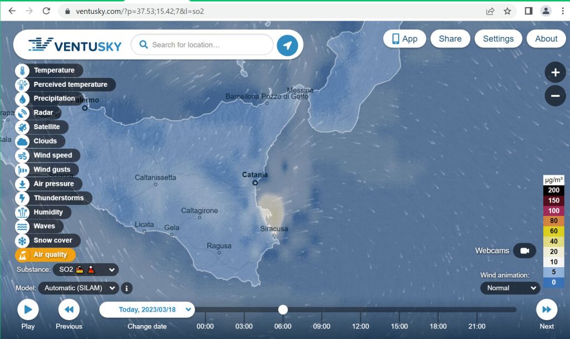The height and width of the screenshot is (339, 570).
Task: Enable the Wind gusts layer
Action: (52, 170)
